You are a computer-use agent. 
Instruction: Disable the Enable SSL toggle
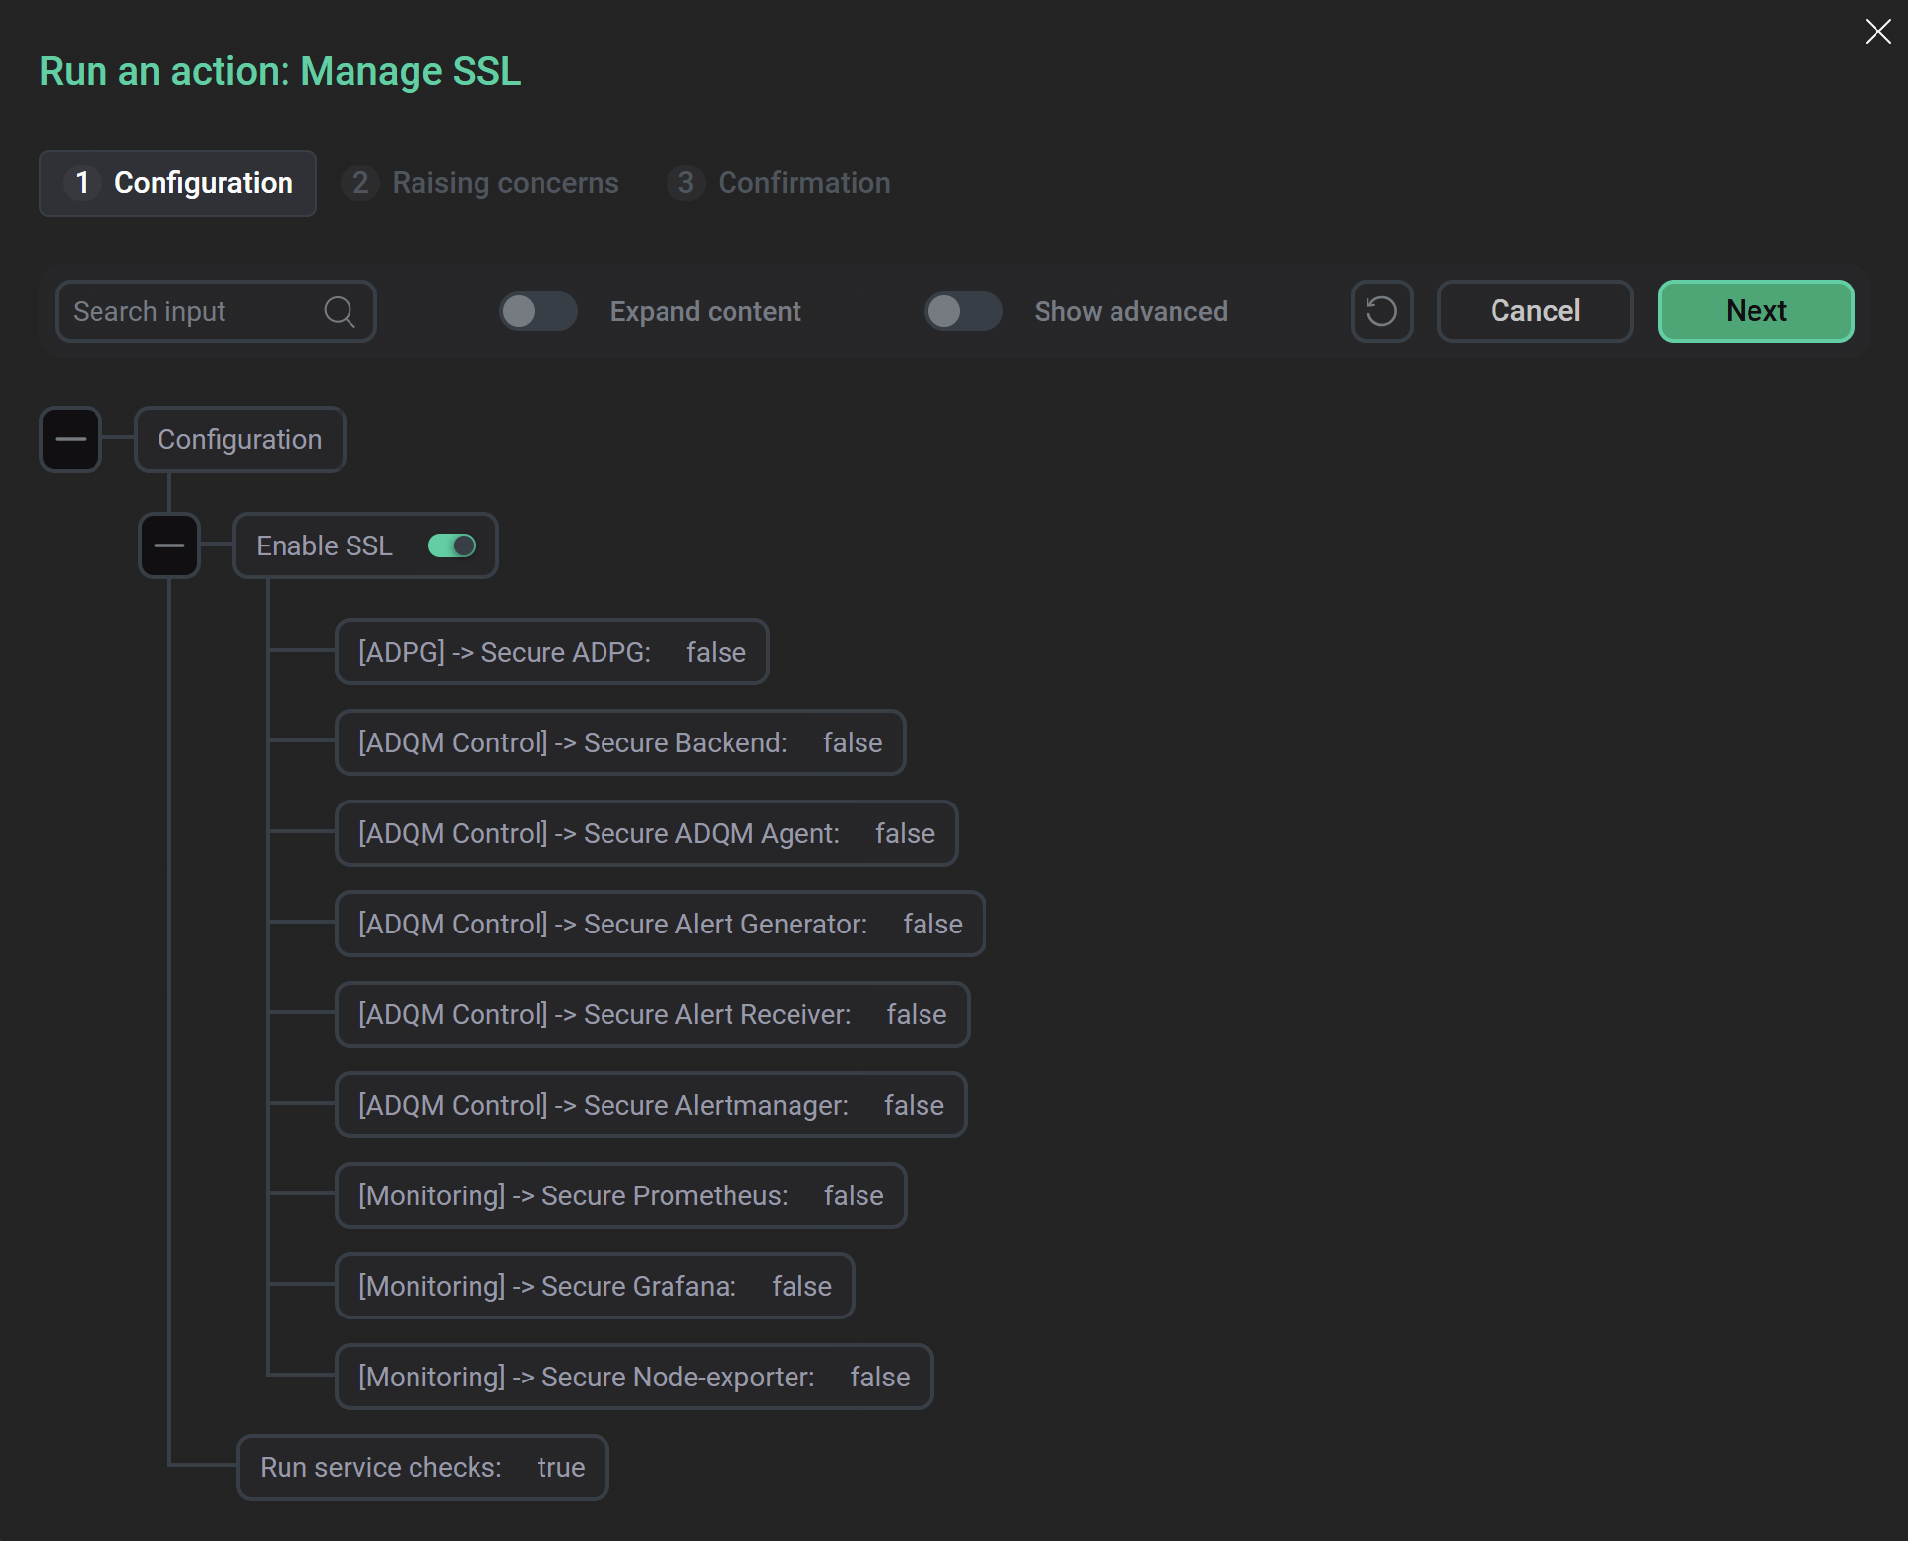(x=452, y=546)
